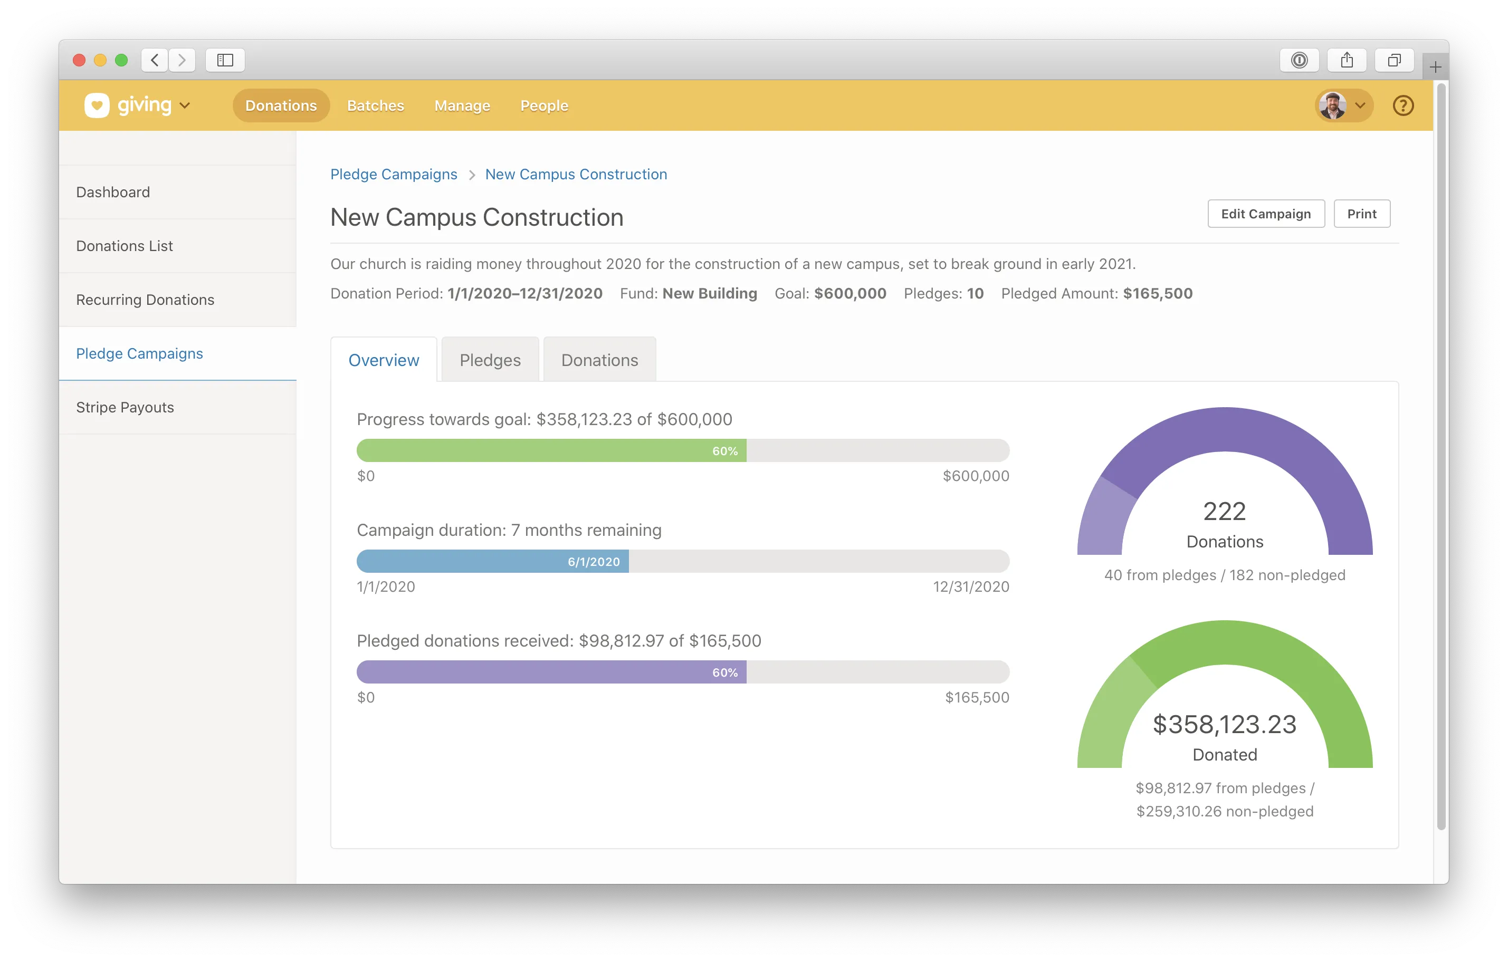Click the giving heart logo icon
The height and width of the screenshot is (962, 1508).
coord(97,105)
